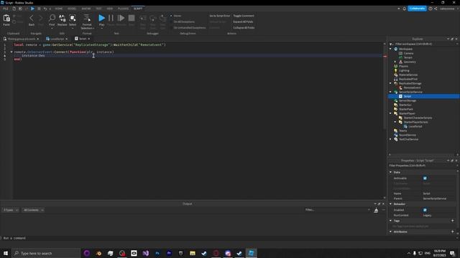Click the clear output broom icon
Screen dimensions: 460x258
tap(376, 210)
